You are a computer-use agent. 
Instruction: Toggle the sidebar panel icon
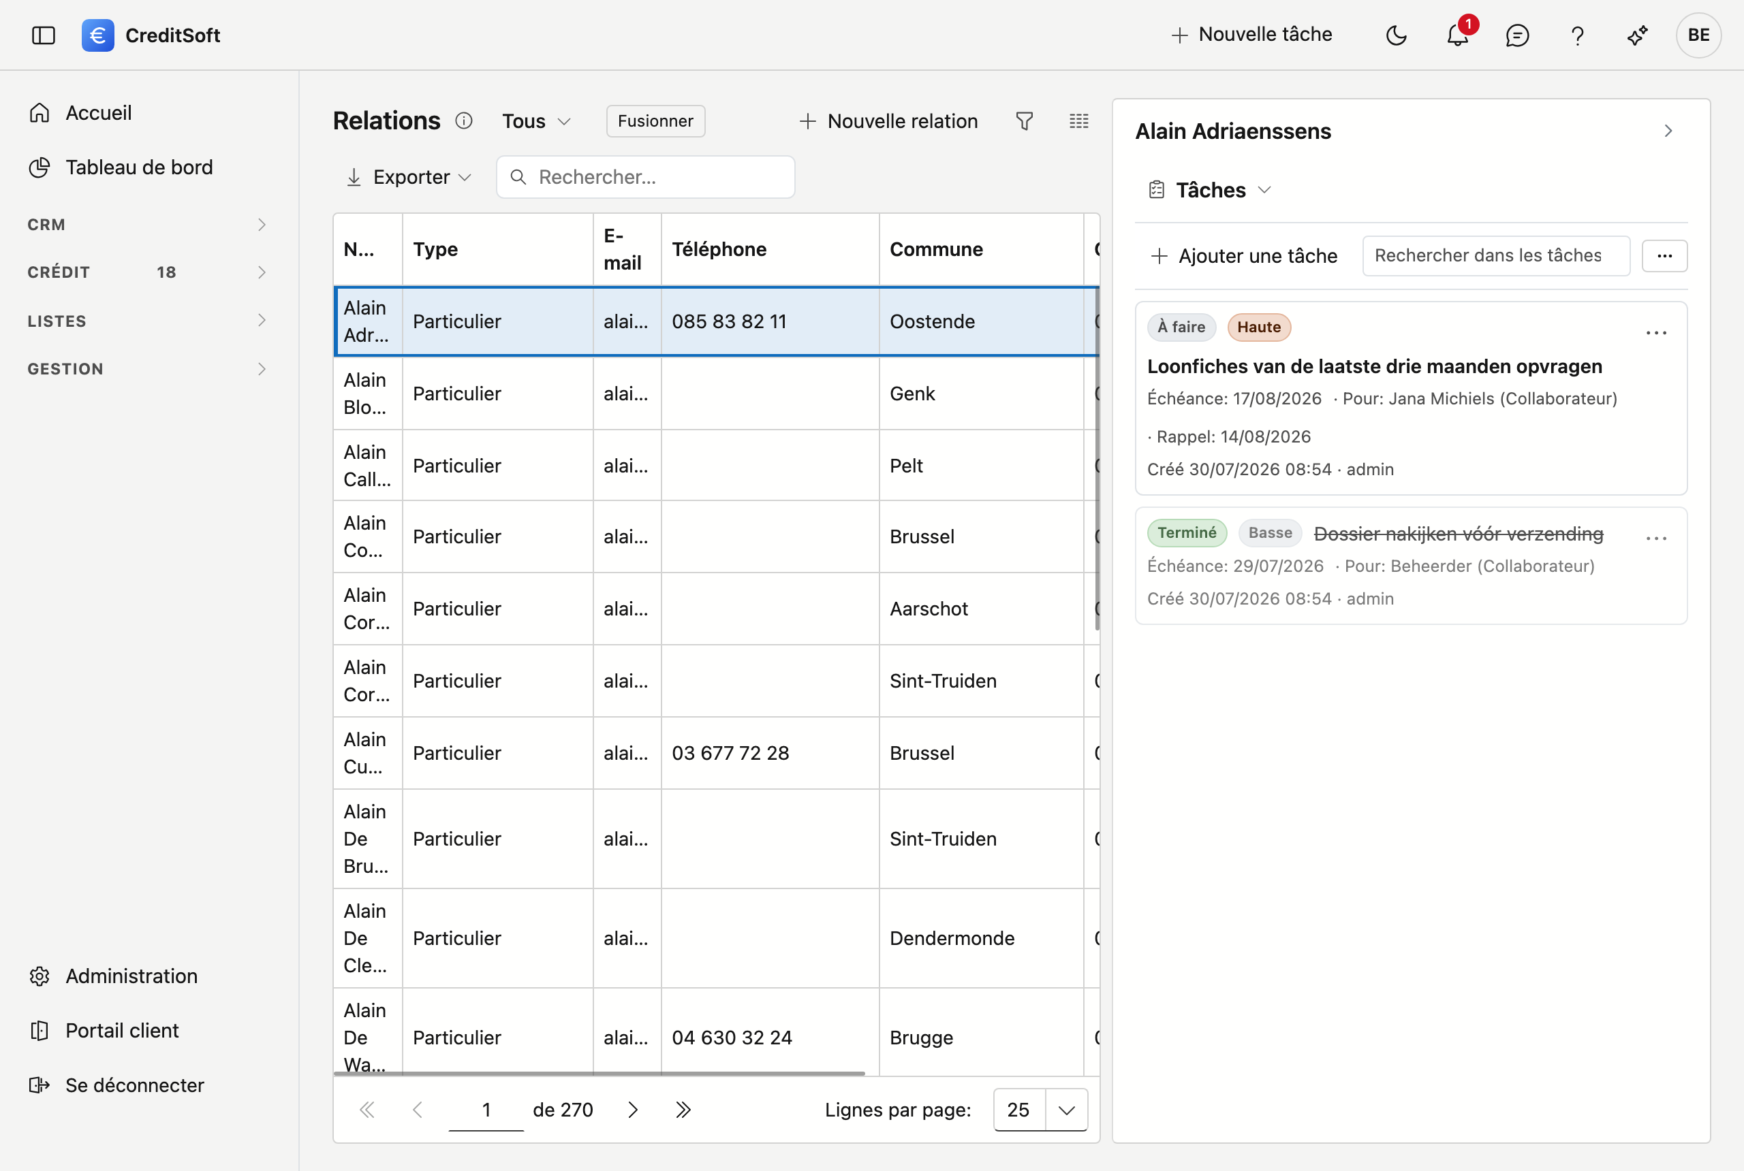[44, 35]
